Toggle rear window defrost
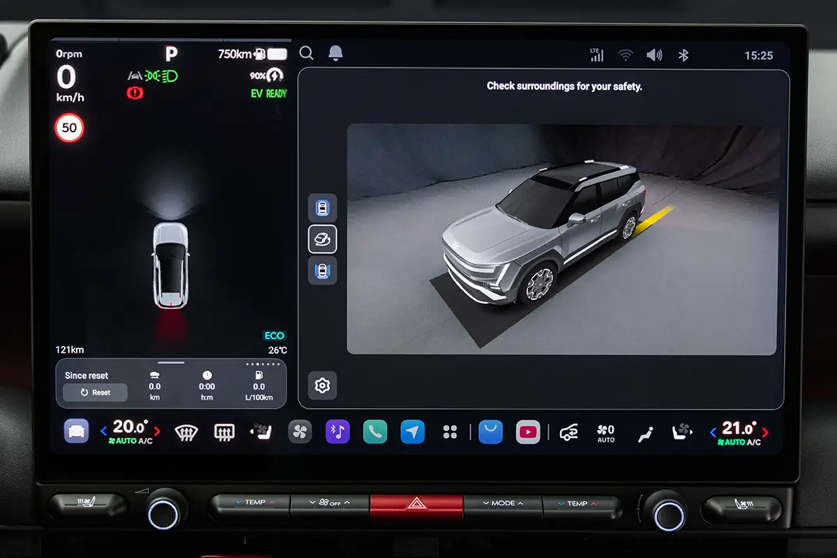This screenshot has width=837, height=558. click(224, 432)
